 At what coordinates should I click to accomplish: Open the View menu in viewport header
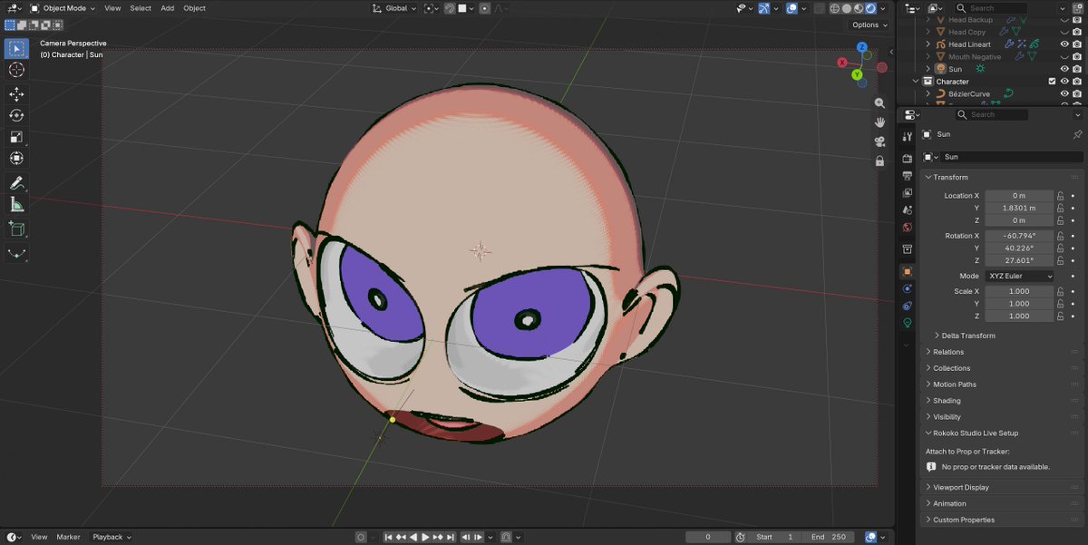pyautogui.click(x=112, y=8)
